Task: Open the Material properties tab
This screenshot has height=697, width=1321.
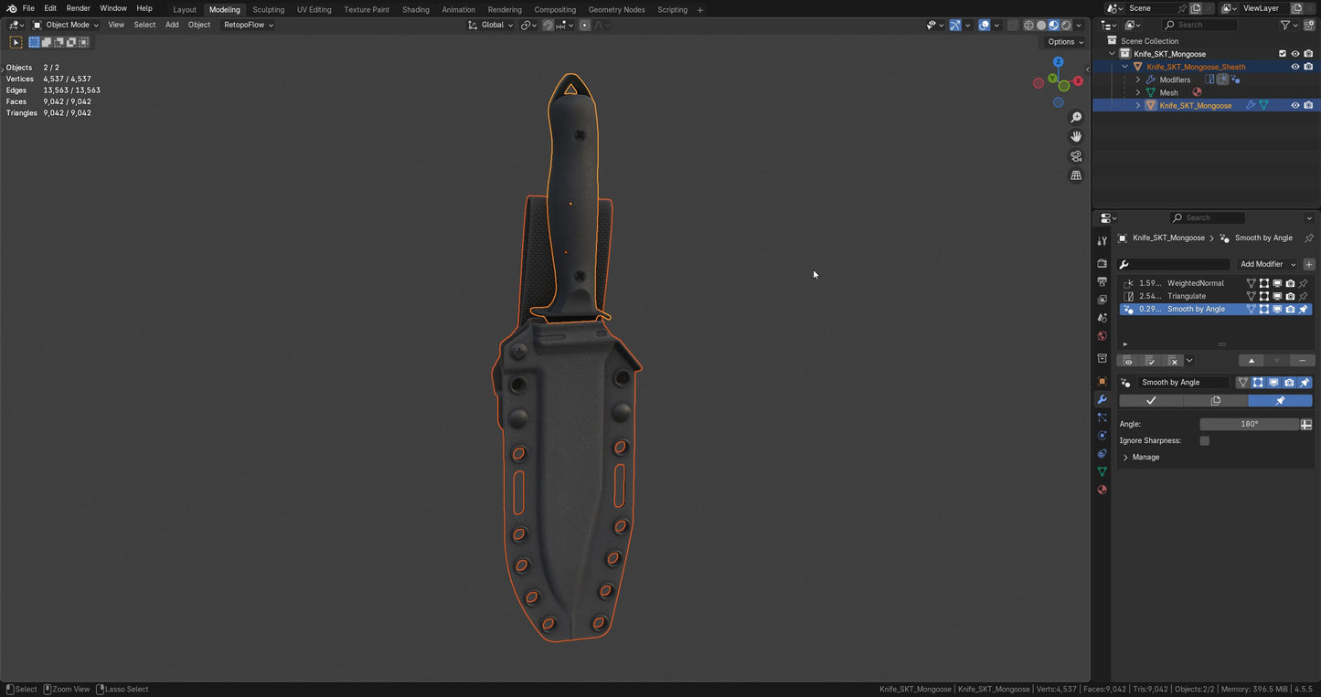Action: (x=1102, y=490)
